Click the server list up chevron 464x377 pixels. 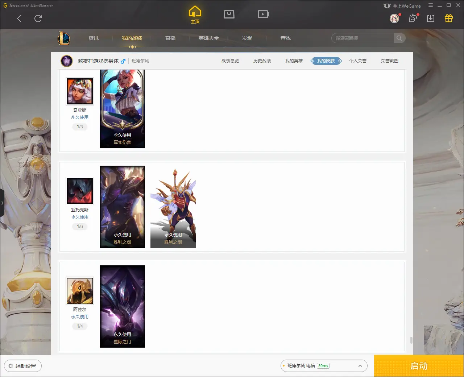pyautogui.click(x=360, y=366)
